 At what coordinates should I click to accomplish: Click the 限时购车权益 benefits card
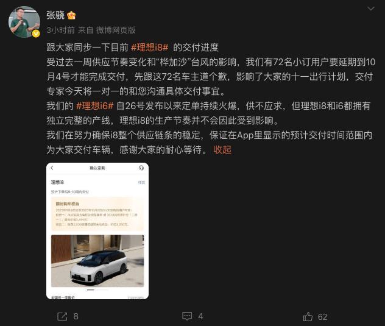click(97, 214)
